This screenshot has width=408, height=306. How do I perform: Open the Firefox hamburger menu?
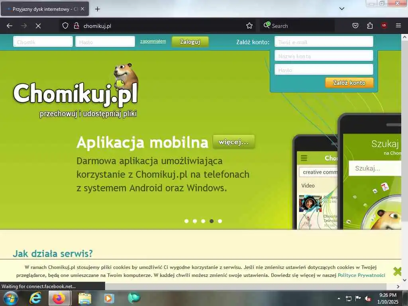coord(398,25)
